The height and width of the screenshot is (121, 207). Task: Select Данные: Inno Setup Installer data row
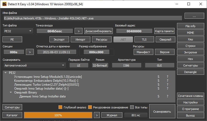point(43,96)
